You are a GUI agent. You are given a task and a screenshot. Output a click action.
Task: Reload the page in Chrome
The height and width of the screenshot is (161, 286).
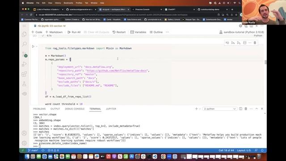pyautogui.click(x=31, y=15)
